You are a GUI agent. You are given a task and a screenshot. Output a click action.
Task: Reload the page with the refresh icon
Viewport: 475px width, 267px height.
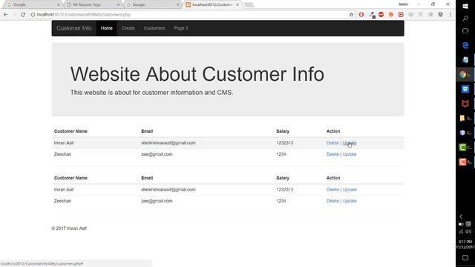[x=23, y=15]
